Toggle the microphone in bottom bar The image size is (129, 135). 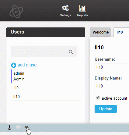click(9, 127)
